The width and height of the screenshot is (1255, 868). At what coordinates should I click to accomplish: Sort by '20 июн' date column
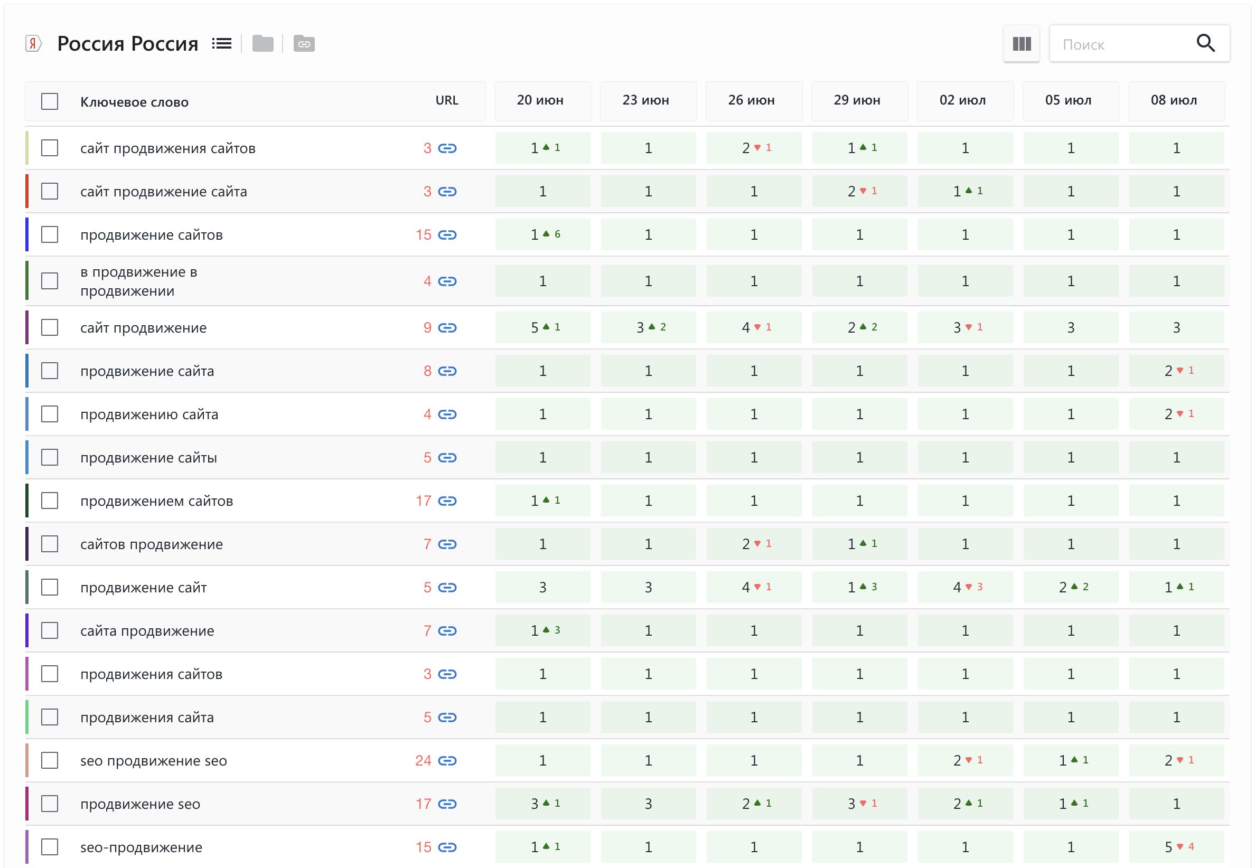point(540,101)
